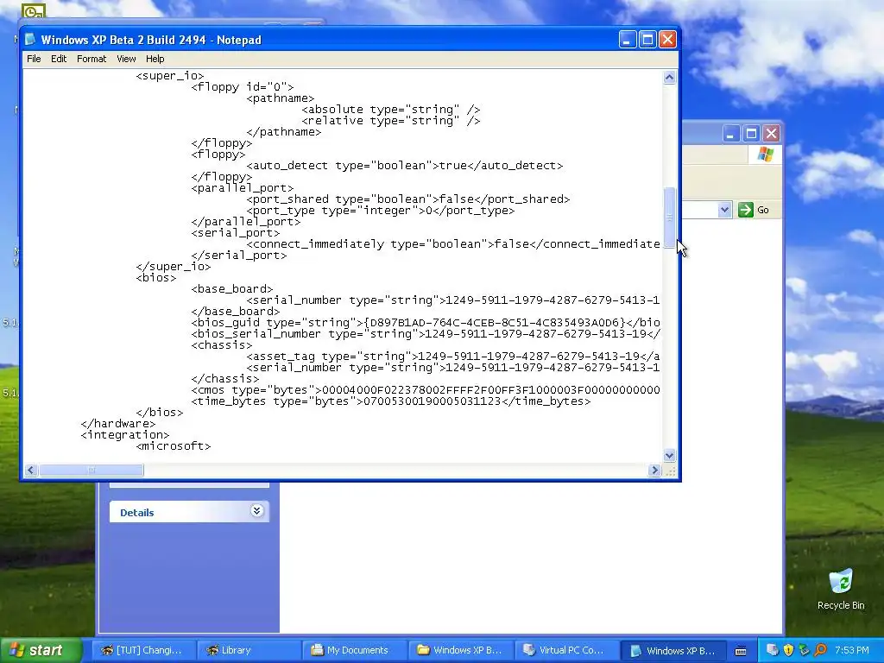Click the <bios> opening tag line
The image size is (884, 663).
tap(155, 278)
